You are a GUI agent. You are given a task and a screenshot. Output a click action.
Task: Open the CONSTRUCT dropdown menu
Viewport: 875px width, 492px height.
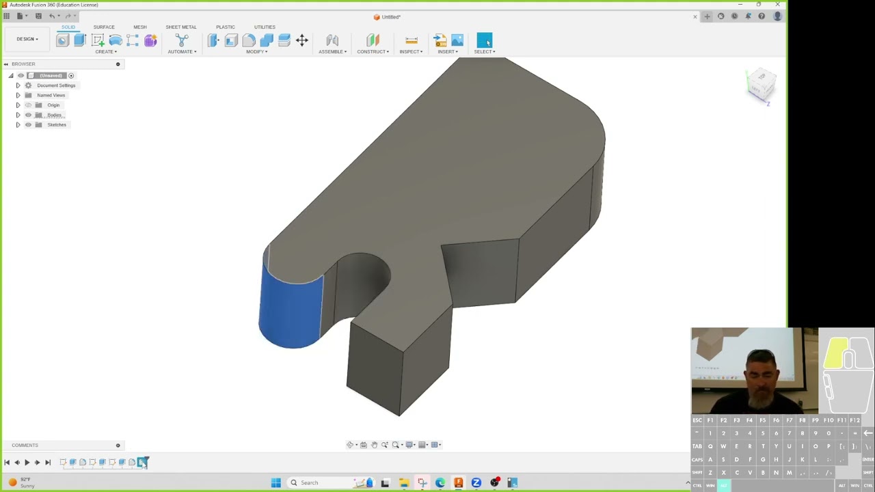[x=373, y=52]
